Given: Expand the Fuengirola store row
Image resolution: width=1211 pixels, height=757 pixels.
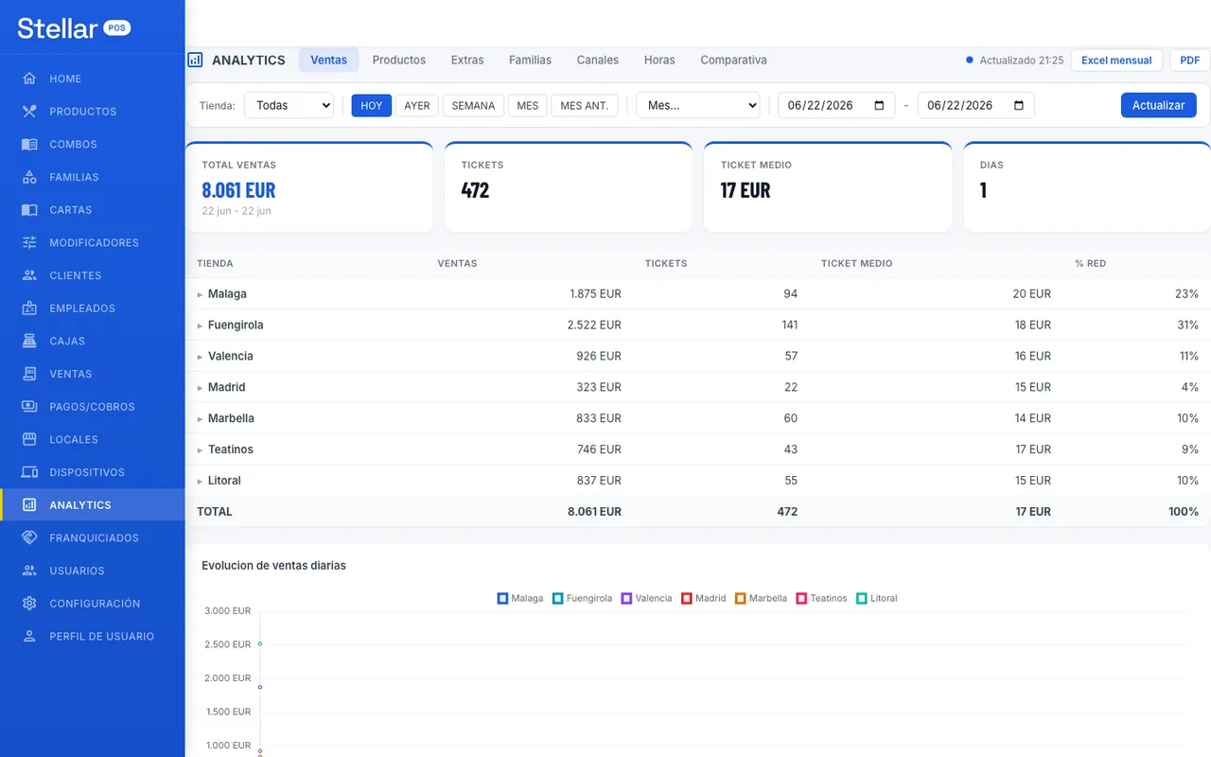Looking at the screenshot, I should [200, 326].
